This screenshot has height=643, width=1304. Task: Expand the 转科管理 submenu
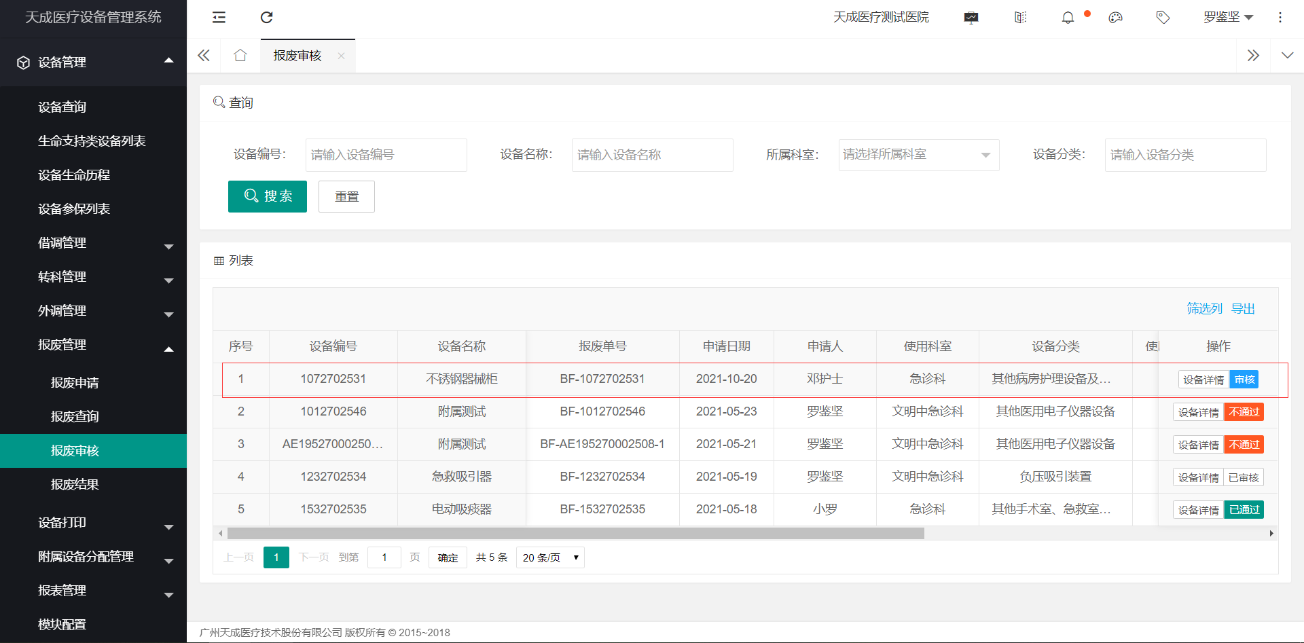coord(168,280)
